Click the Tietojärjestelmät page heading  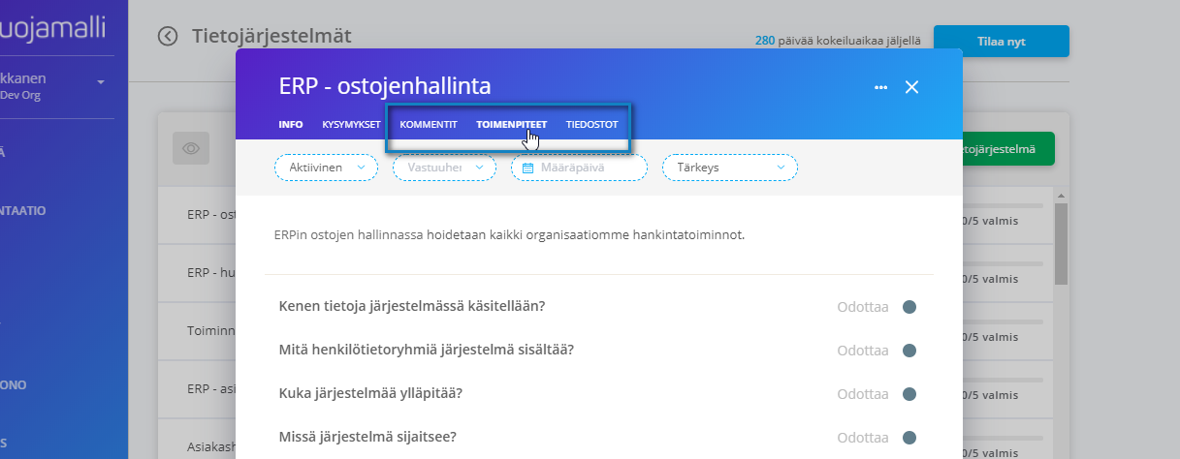click(x=271, y=37)
